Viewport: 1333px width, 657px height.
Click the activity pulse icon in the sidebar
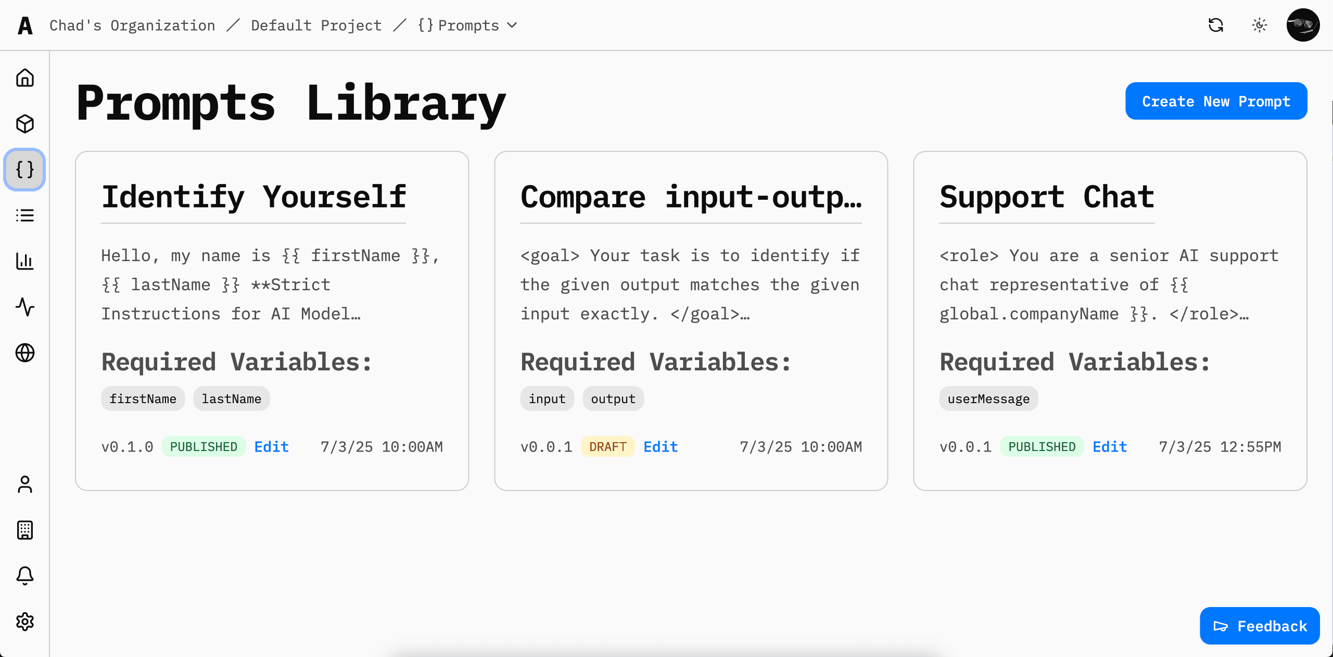point(24,307)
